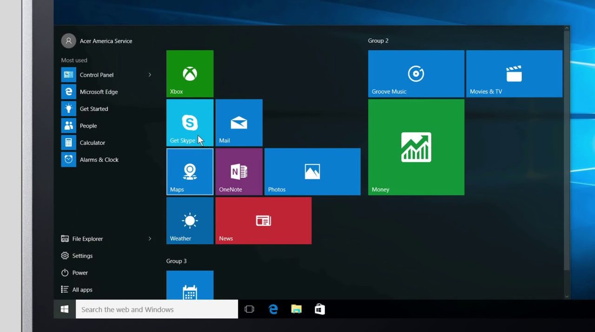595x332 pixels.
Task: Open the Money tile
Action: 416,147
